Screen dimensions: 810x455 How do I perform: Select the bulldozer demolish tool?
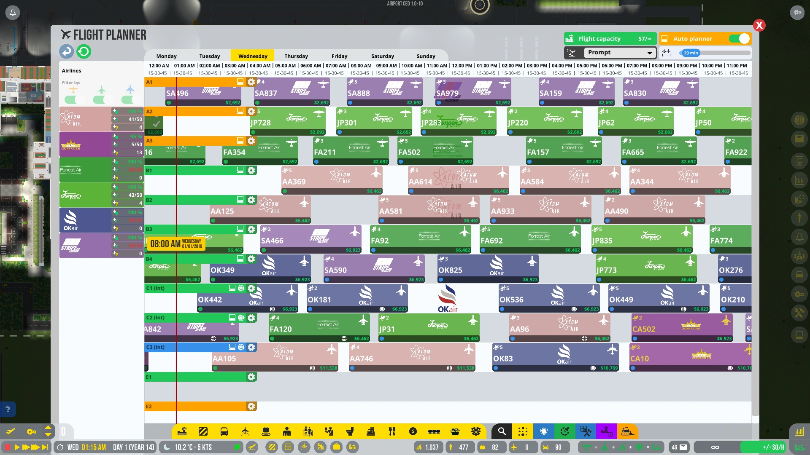[627, 431]
